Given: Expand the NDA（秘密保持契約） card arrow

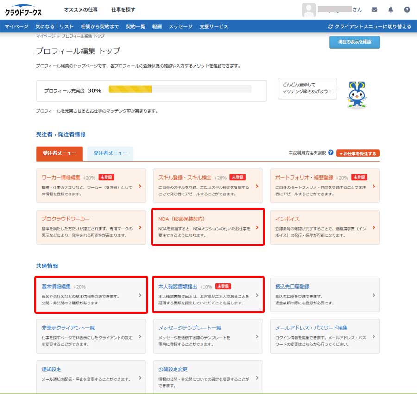Looking at the screenshot, I should (257, 227).
